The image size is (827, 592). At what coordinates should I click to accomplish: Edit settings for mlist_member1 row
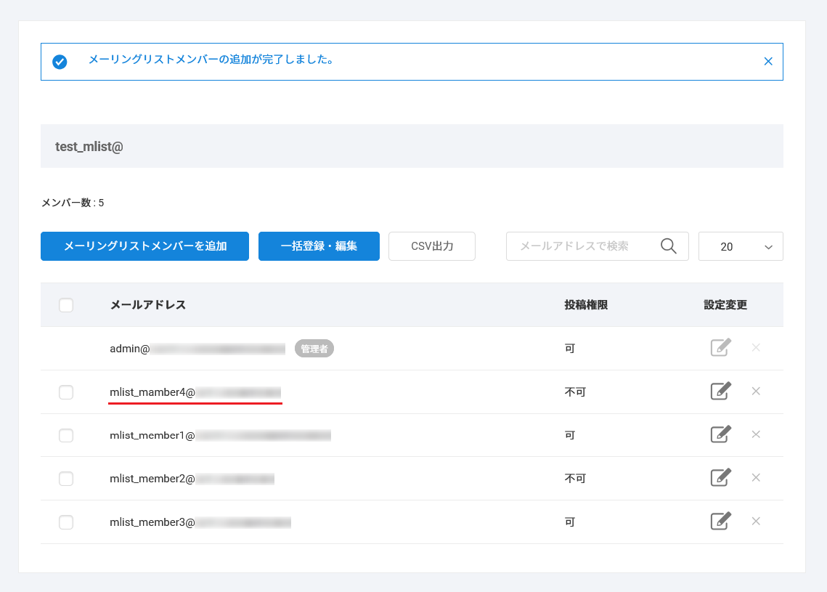click(x=720, y=434)
